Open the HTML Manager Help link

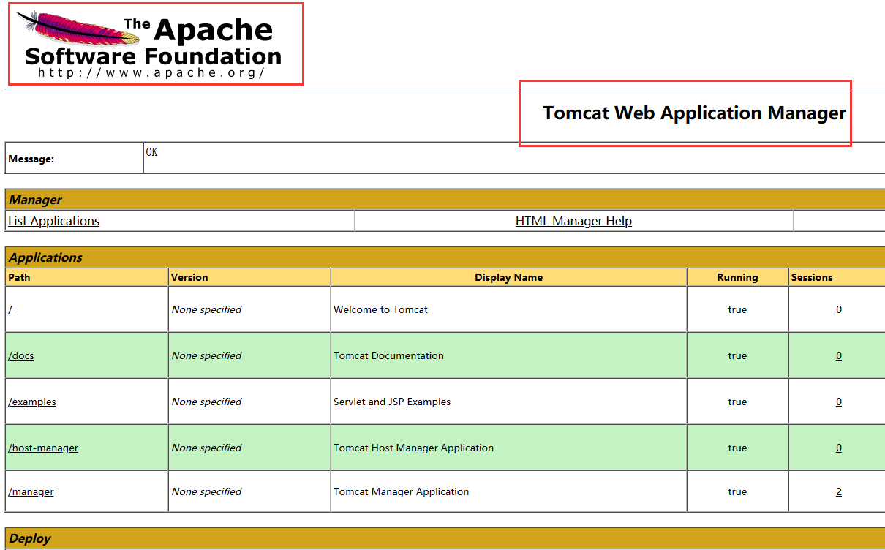(573, 221)
